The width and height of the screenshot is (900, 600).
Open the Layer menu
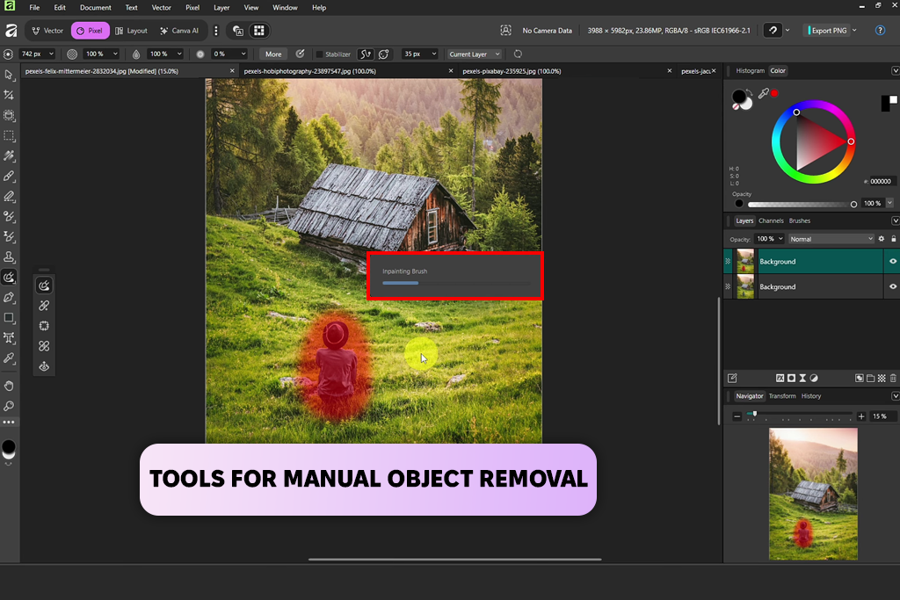pos(221,7)
